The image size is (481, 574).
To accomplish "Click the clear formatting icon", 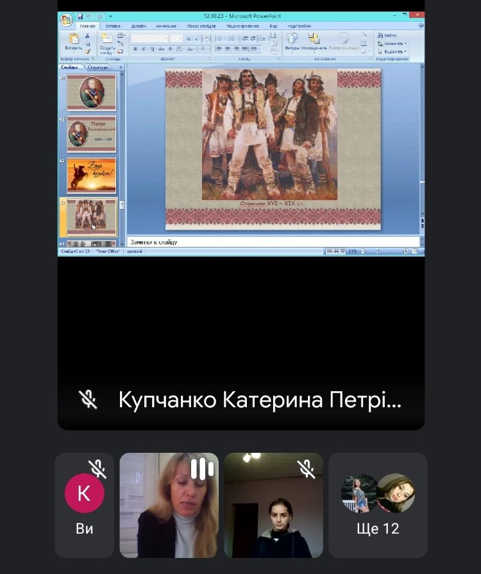I will point(207,38).
